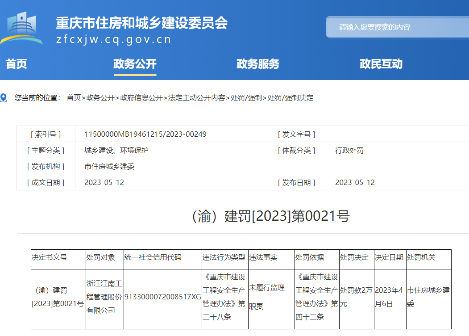Click 首页 in the breadcrumb path
Viewport: 469px width, 336px height.
pos(74,98)
